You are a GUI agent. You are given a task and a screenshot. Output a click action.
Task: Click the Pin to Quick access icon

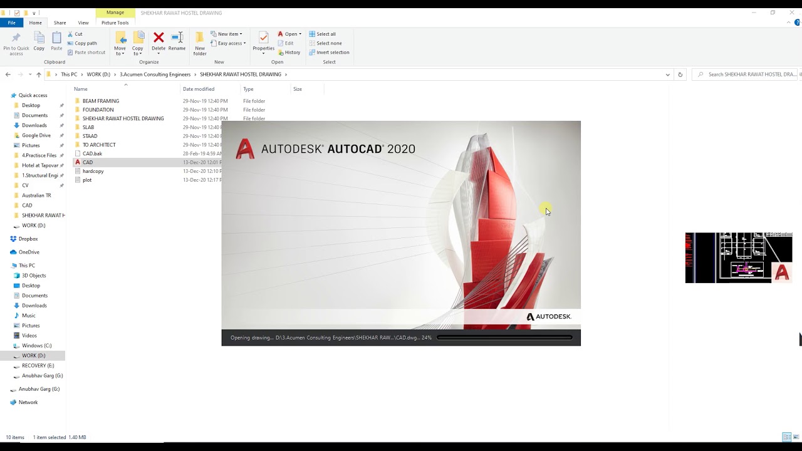pyautogui.click(x=16, y=43)
